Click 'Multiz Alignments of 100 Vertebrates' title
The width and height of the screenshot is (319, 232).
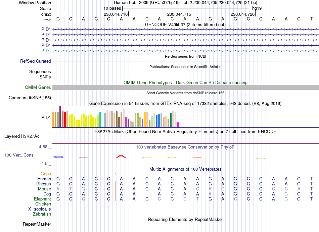tap(185, 169)
